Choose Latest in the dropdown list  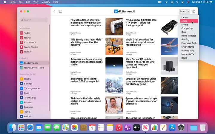pyautogui.click(x=189, y=17)
